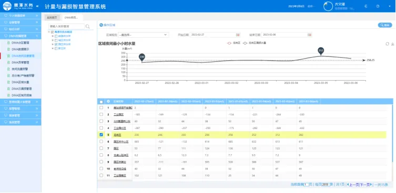
Task: Download the chart with save icon
Action: click(393, 44)
